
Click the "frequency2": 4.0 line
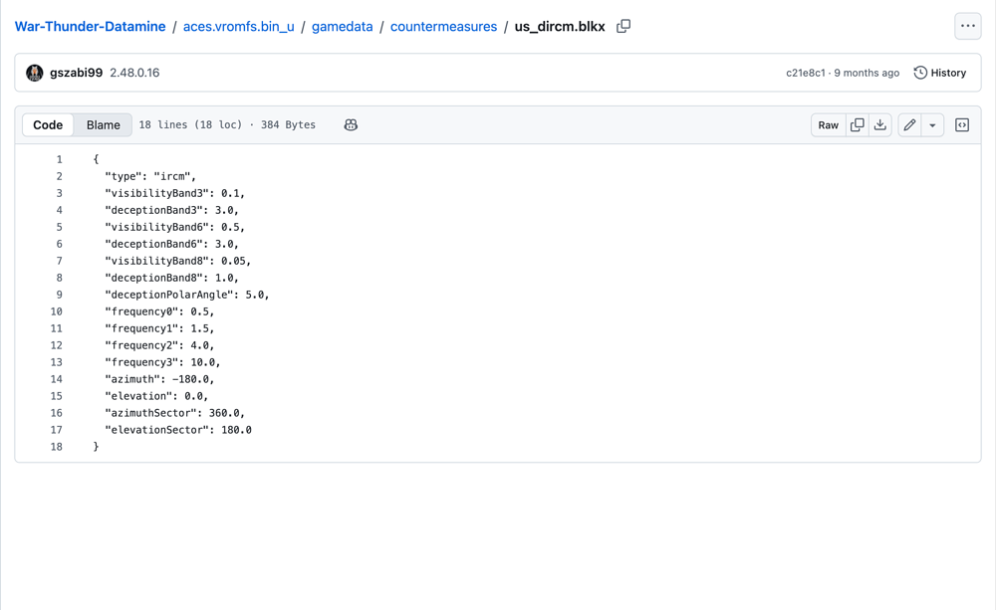click(x=159, y=345)
